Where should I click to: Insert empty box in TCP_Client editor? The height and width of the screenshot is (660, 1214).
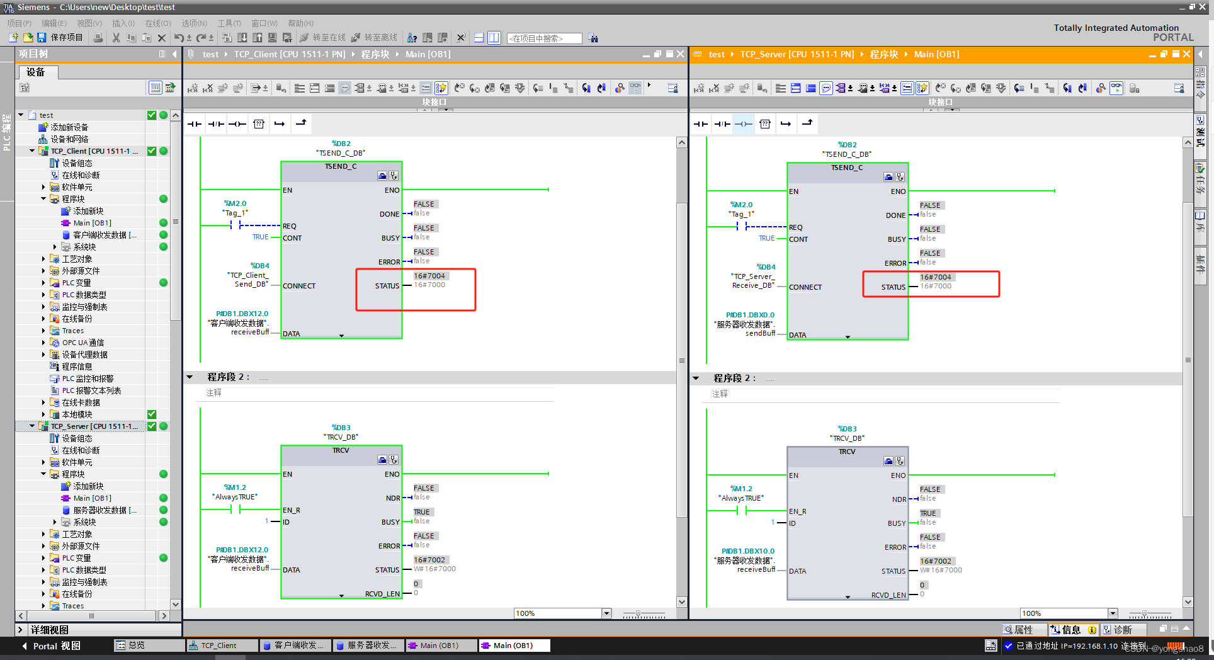(x=259, y=124)
